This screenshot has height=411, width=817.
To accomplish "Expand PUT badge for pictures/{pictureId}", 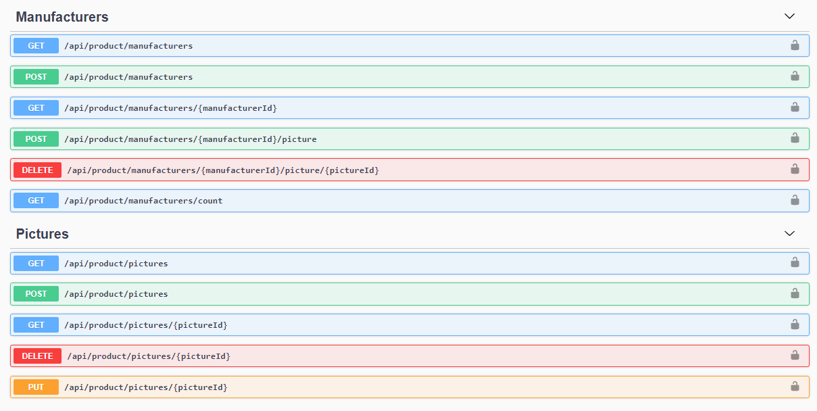I will [36, 387].
